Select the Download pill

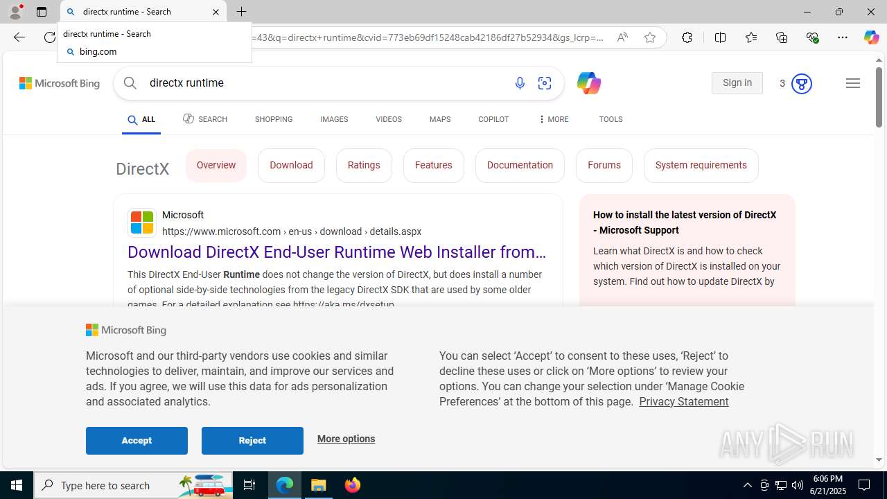tap(291, 166)
